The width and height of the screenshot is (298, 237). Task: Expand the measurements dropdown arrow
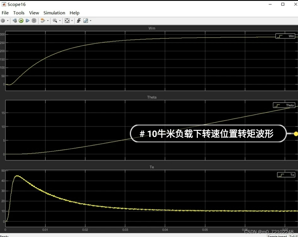point(91,20)
